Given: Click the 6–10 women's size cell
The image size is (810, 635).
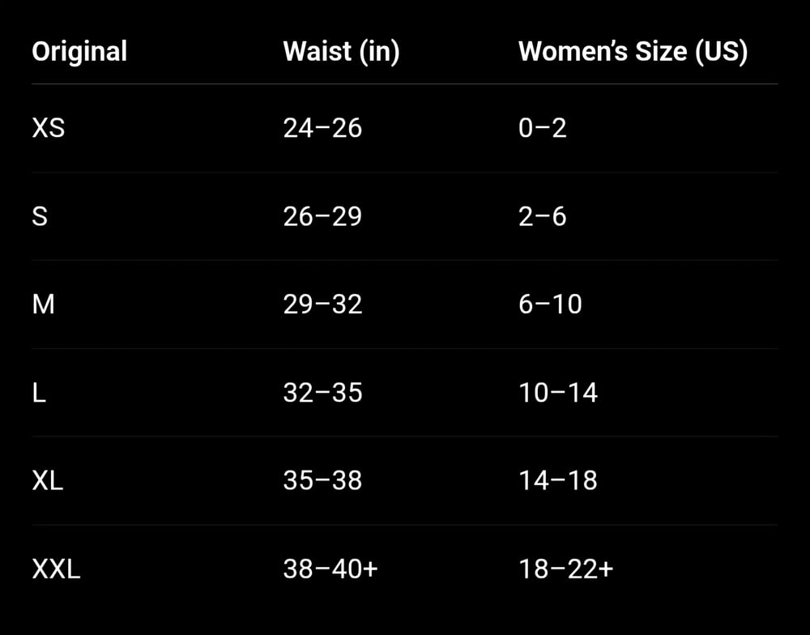Looking at the screenshot, I should 550,305.
